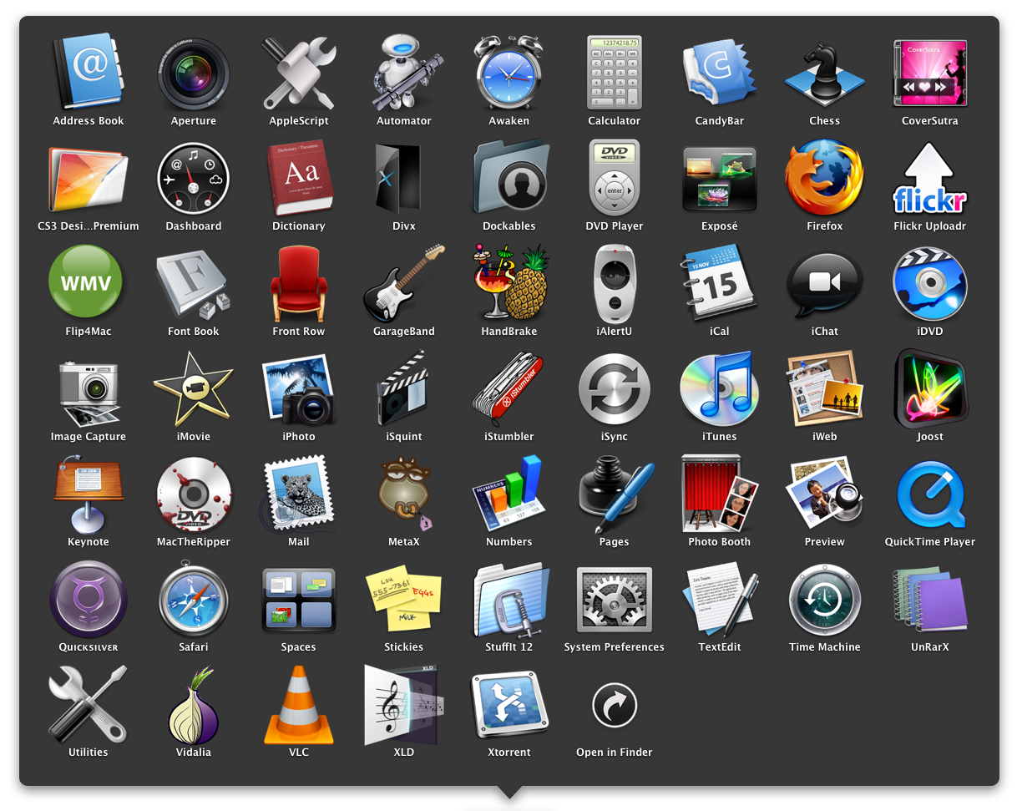Open the AppleScript folder
Image resolution: width=1017 pixels, height=811 pixels.
click(x=299, y=73)
